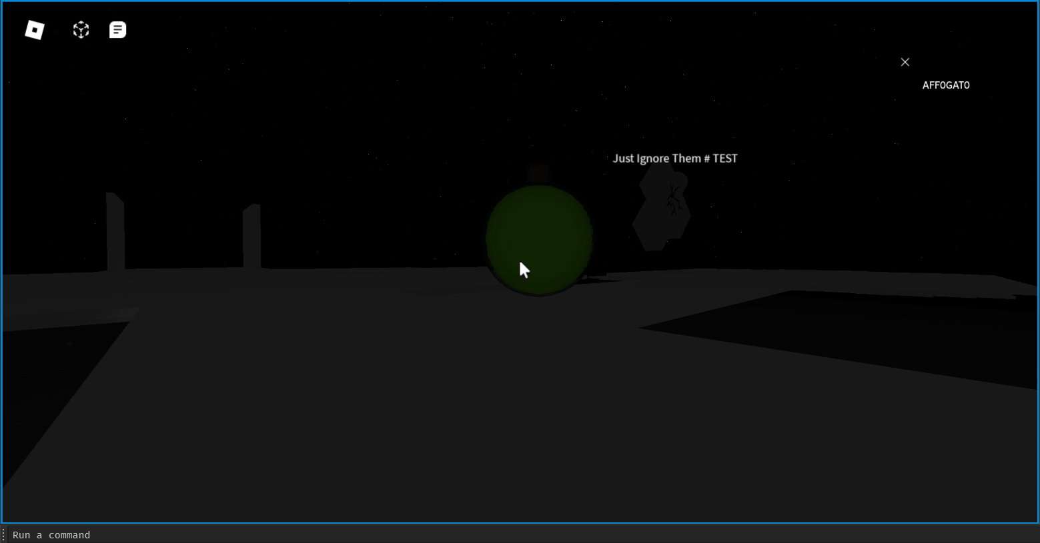Click the shorter pillar right of the tall one
Screen dimensions: 1040x543
(251, 236)
